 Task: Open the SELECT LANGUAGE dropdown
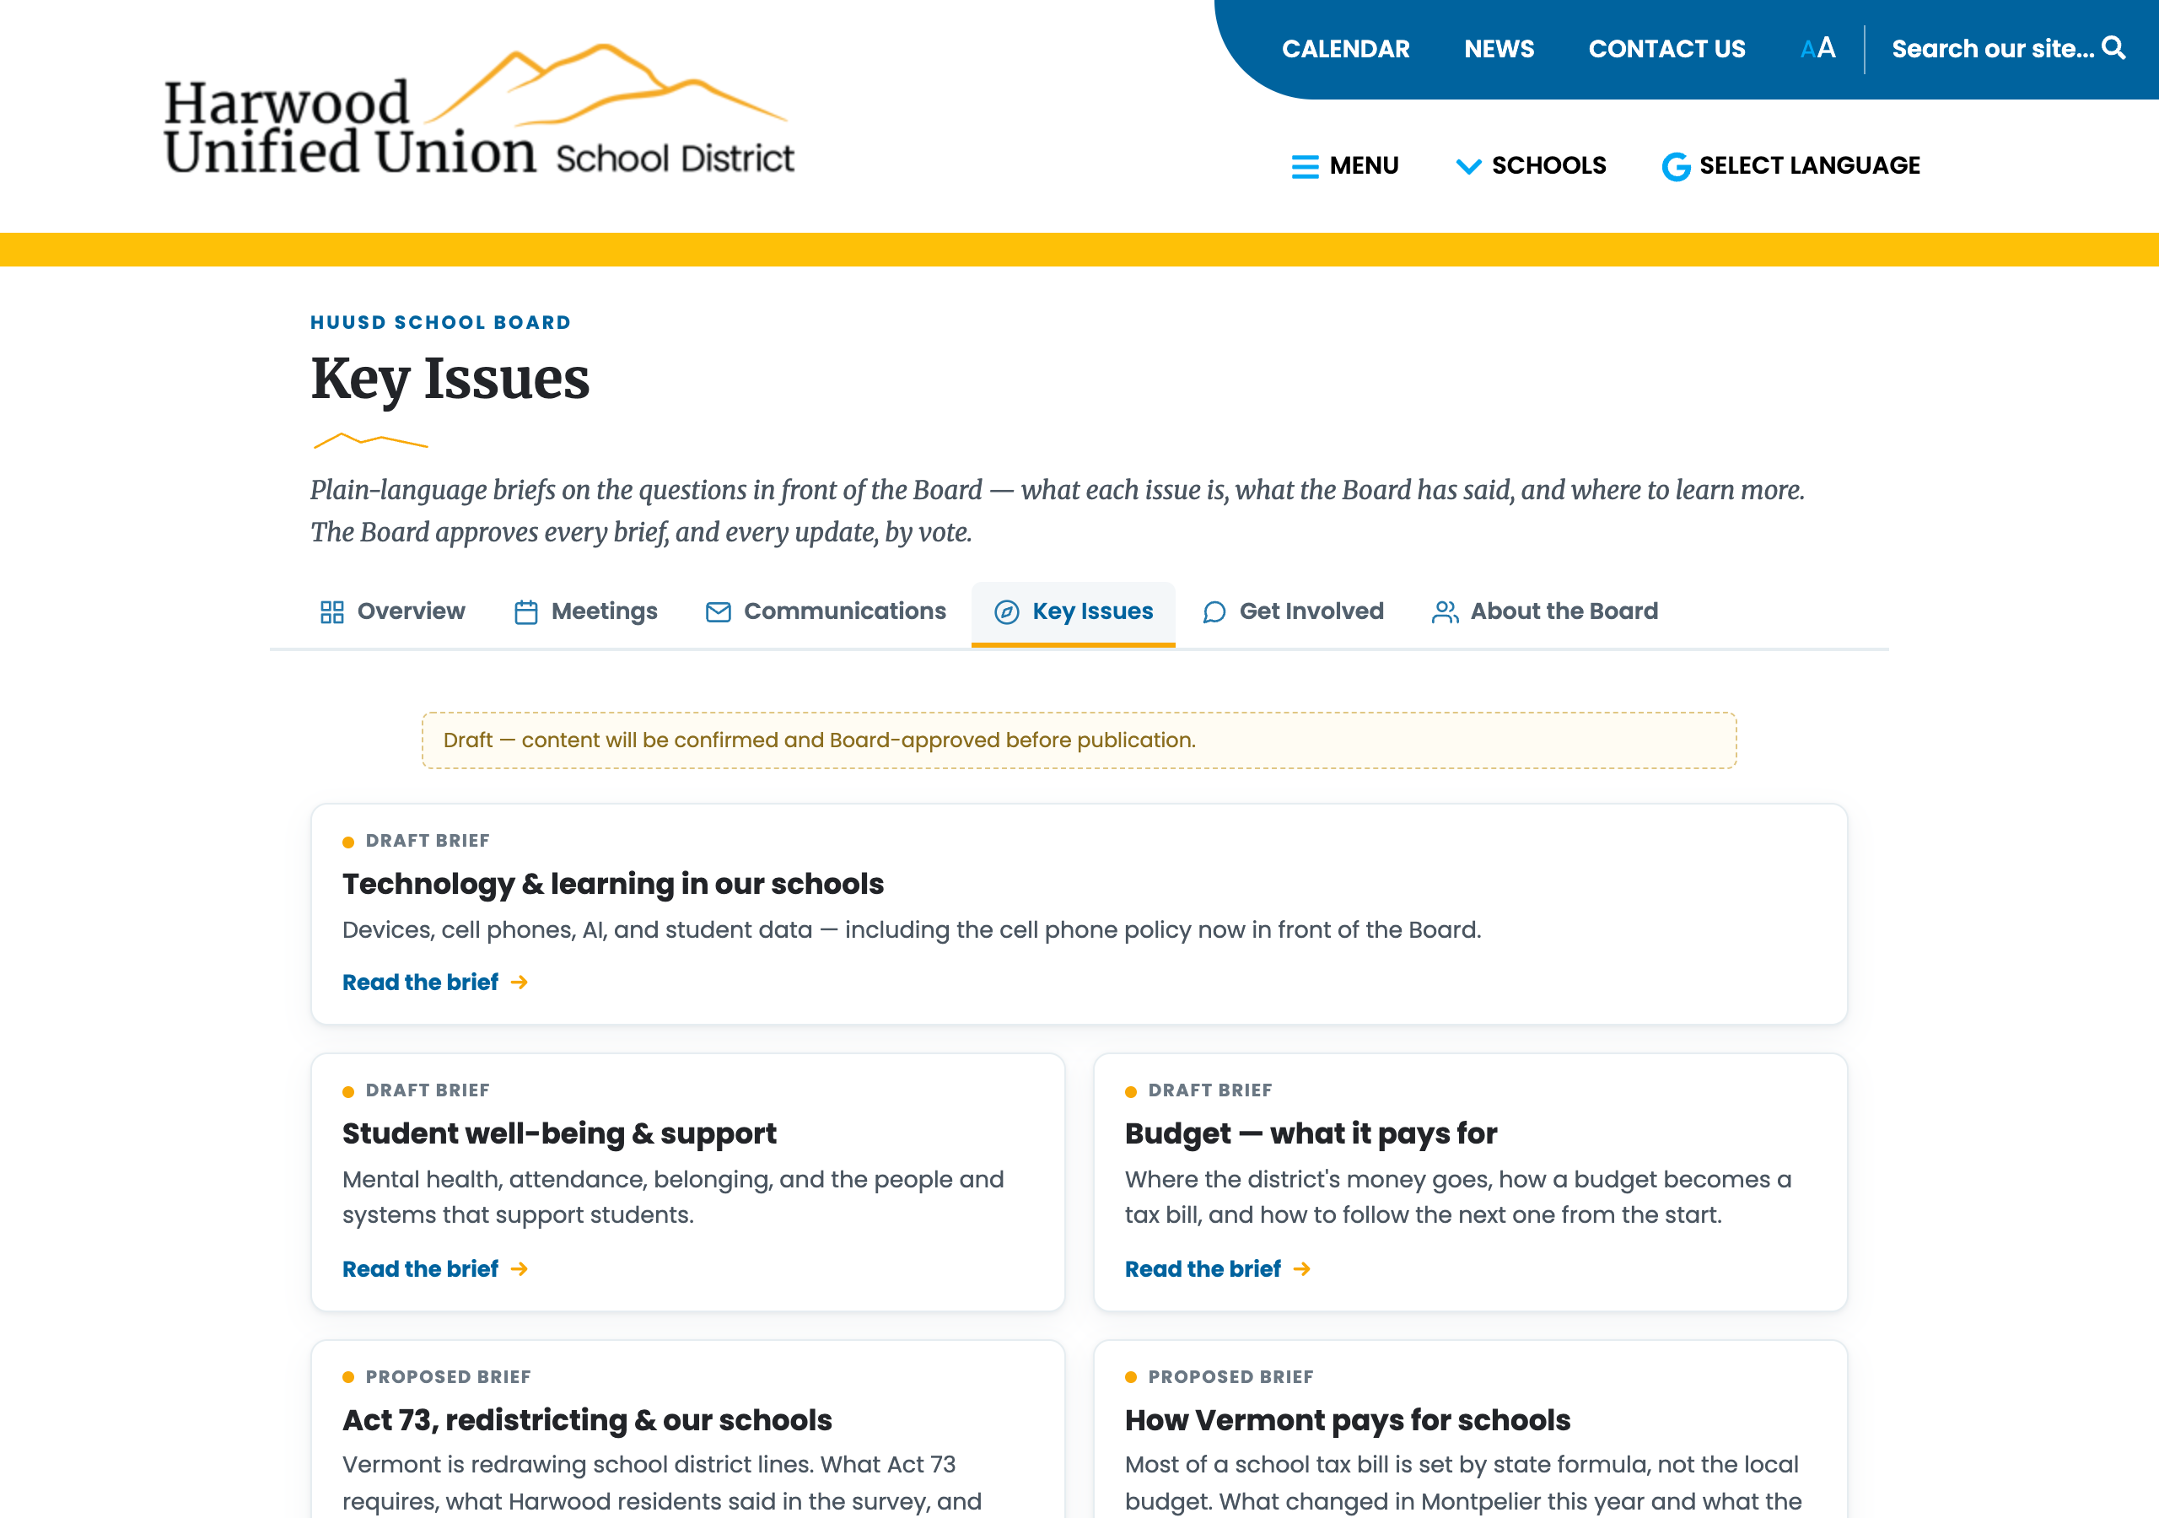pyautogui.click(x=1790, y=165)
